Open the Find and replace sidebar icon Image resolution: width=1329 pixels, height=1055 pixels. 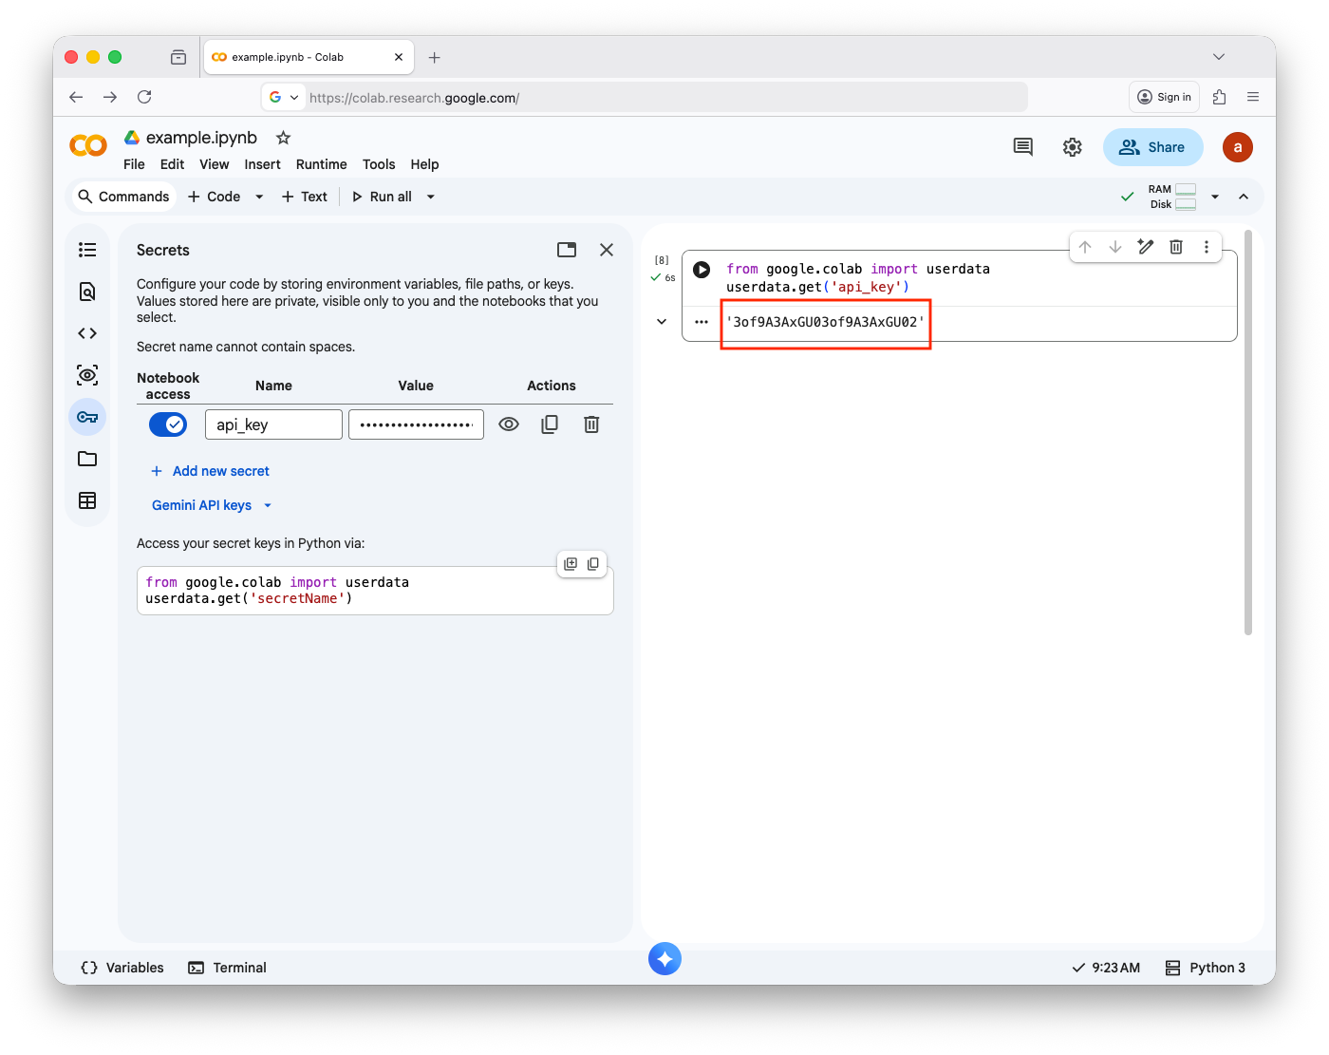pos(87,292)
